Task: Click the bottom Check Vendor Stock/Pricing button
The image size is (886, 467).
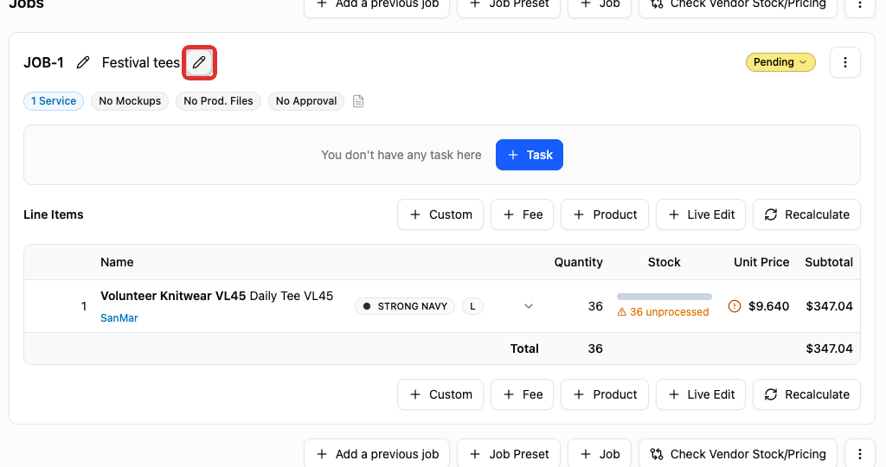Action: [738, 454]
